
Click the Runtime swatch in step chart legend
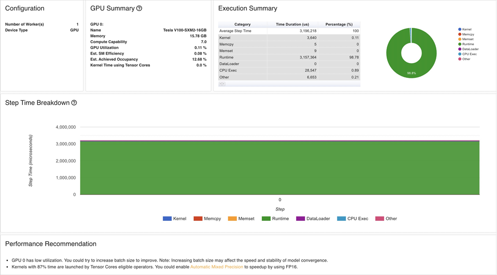(x=266, y=218)
